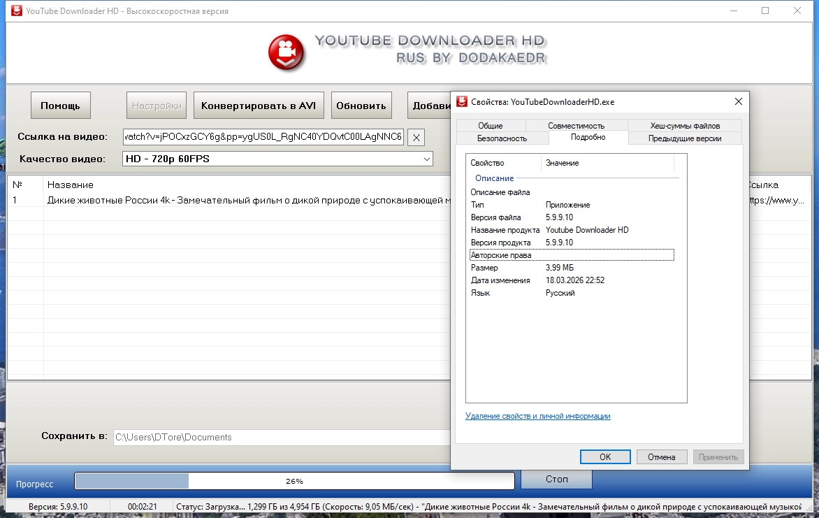Click the https link cell in row 1
The height and width of the screenshot is (518, 819).
pos(776,200)
